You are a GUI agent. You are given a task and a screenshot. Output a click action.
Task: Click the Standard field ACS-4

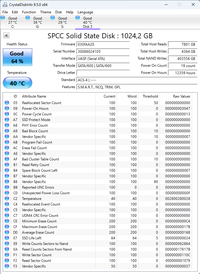(137, 80)
